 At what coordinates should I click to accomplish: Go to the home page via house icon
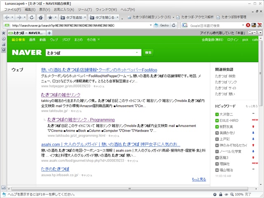click(42, 18)
